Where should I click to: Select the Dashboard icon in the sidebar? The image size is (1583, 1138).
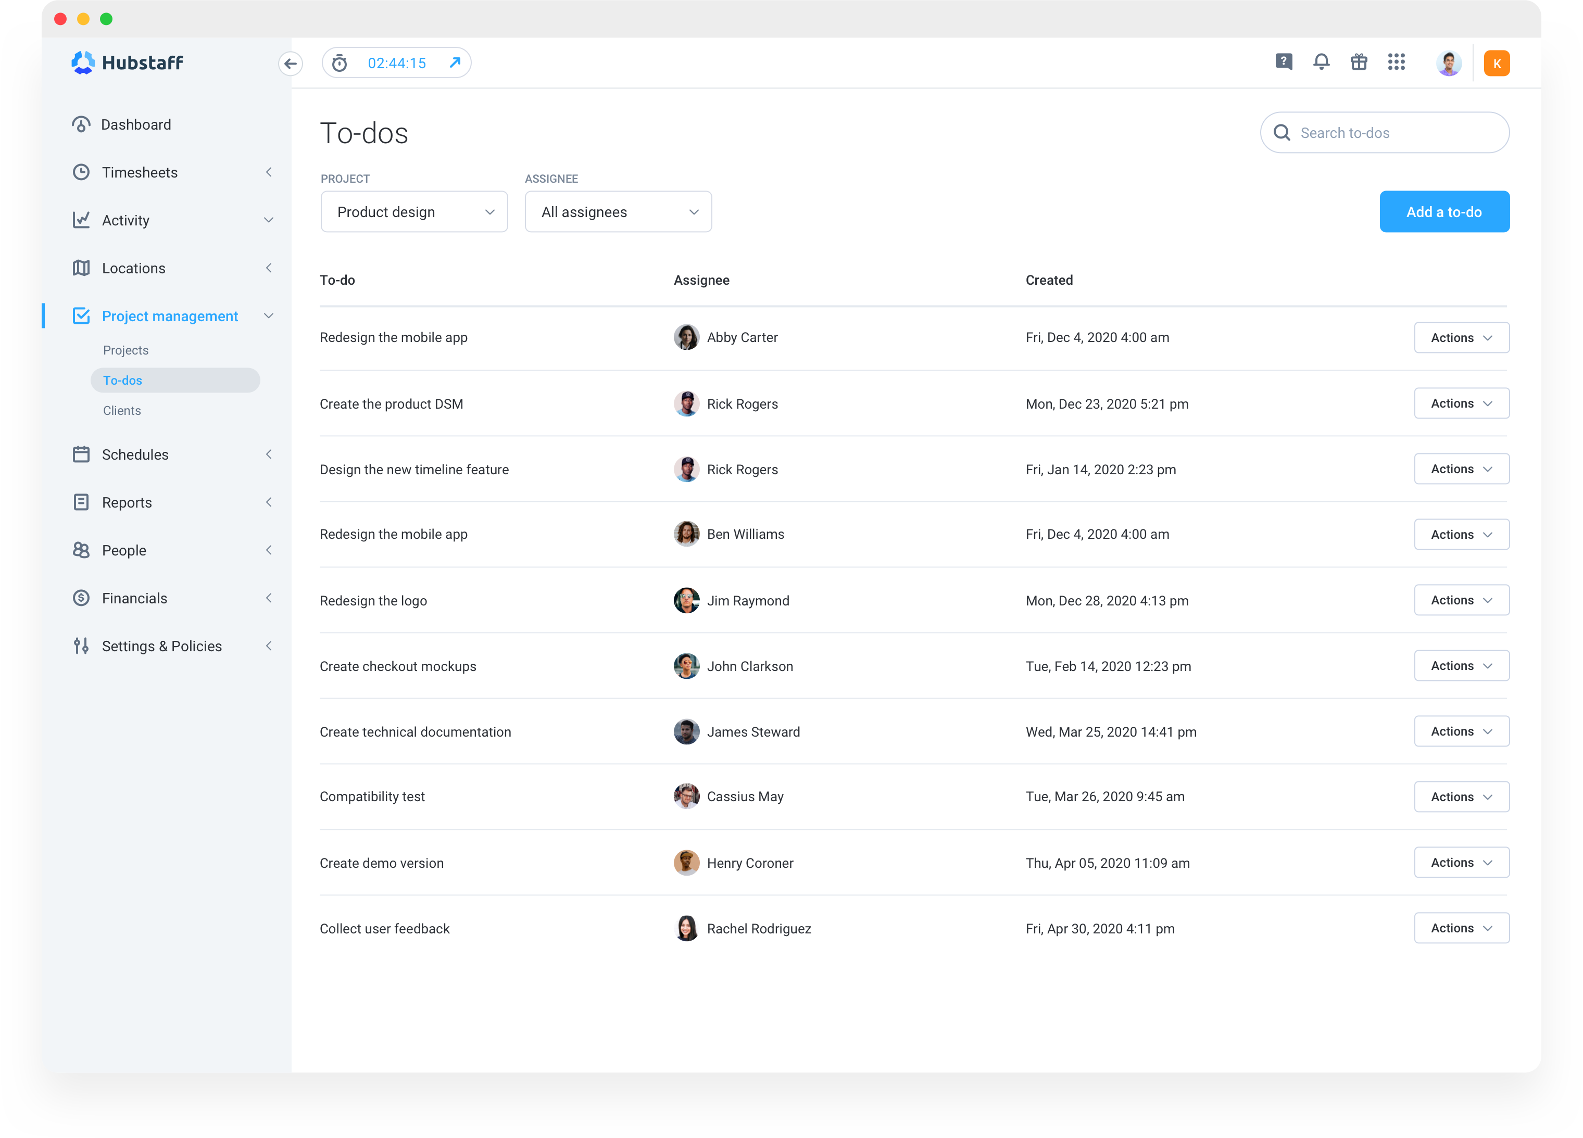pos(81,124)
